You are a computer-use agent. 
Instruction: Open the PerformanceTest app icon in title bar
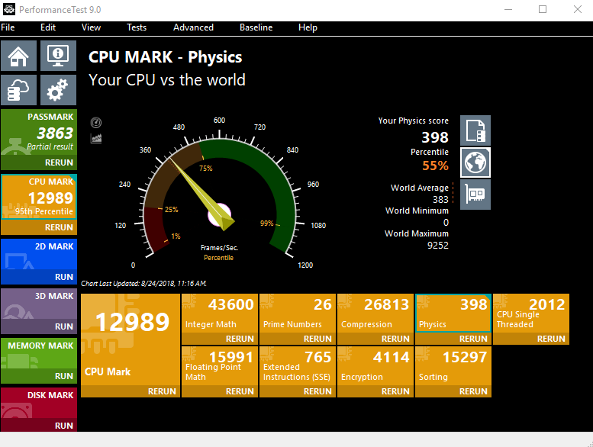click(9, 9)
